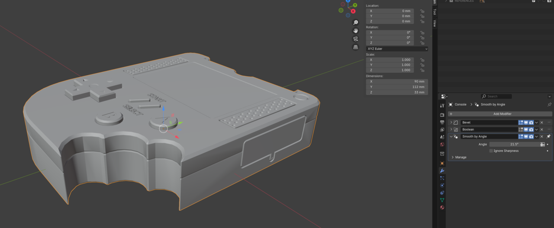Remove the Smooth by Angle modifier
This screenshot has width=554, height=228.
point(541,136)
